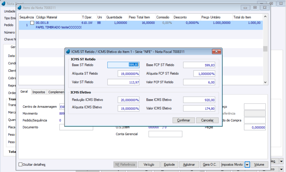Edit the Valor ICMS Efetivo field
Screen dimensions: 286x172
click(199, 108)
